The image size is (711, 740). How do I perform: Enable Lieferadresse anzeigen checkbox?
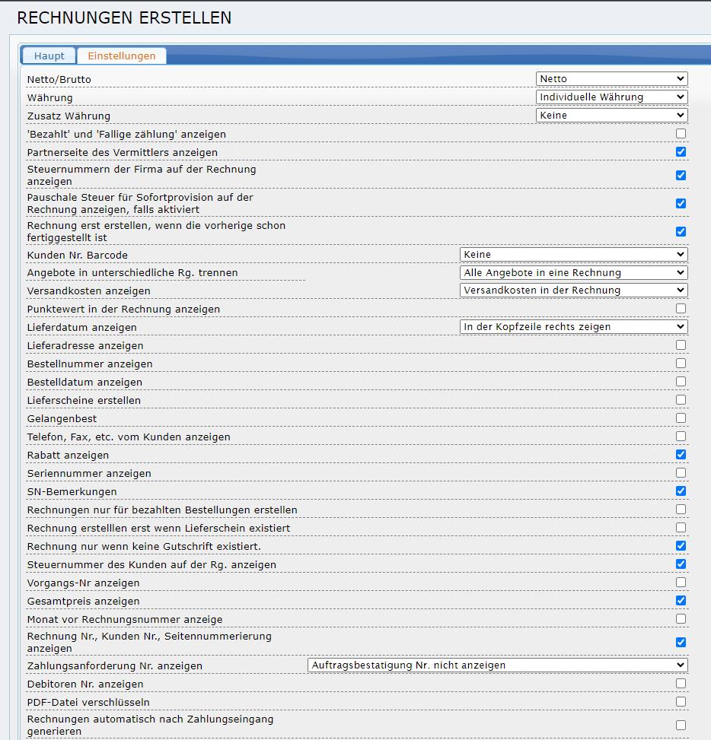pos(681,345)
